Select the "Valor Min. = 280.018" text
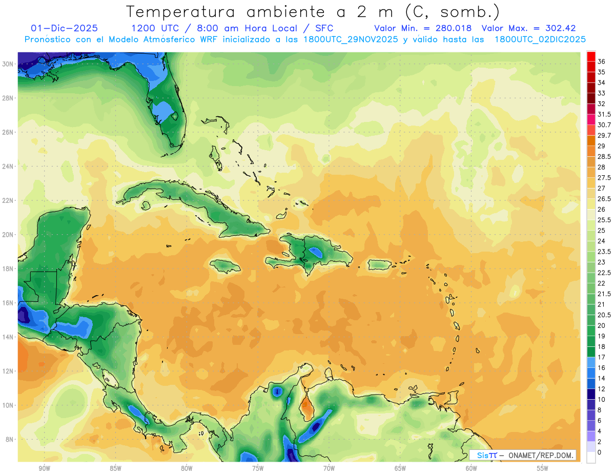 click(423, 28)
